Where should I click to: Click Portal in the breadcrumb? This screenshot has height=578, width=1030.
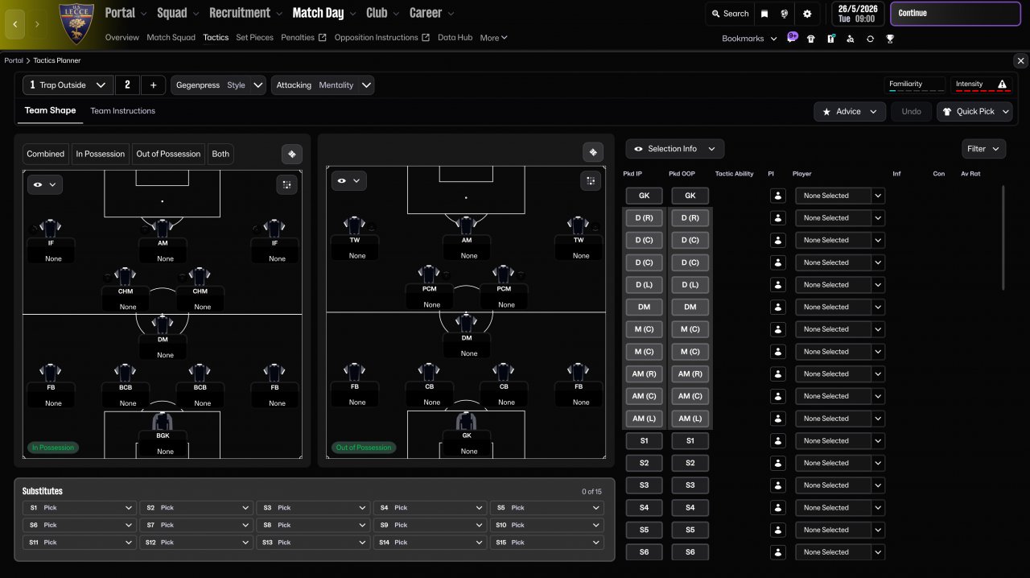point(14,60)
